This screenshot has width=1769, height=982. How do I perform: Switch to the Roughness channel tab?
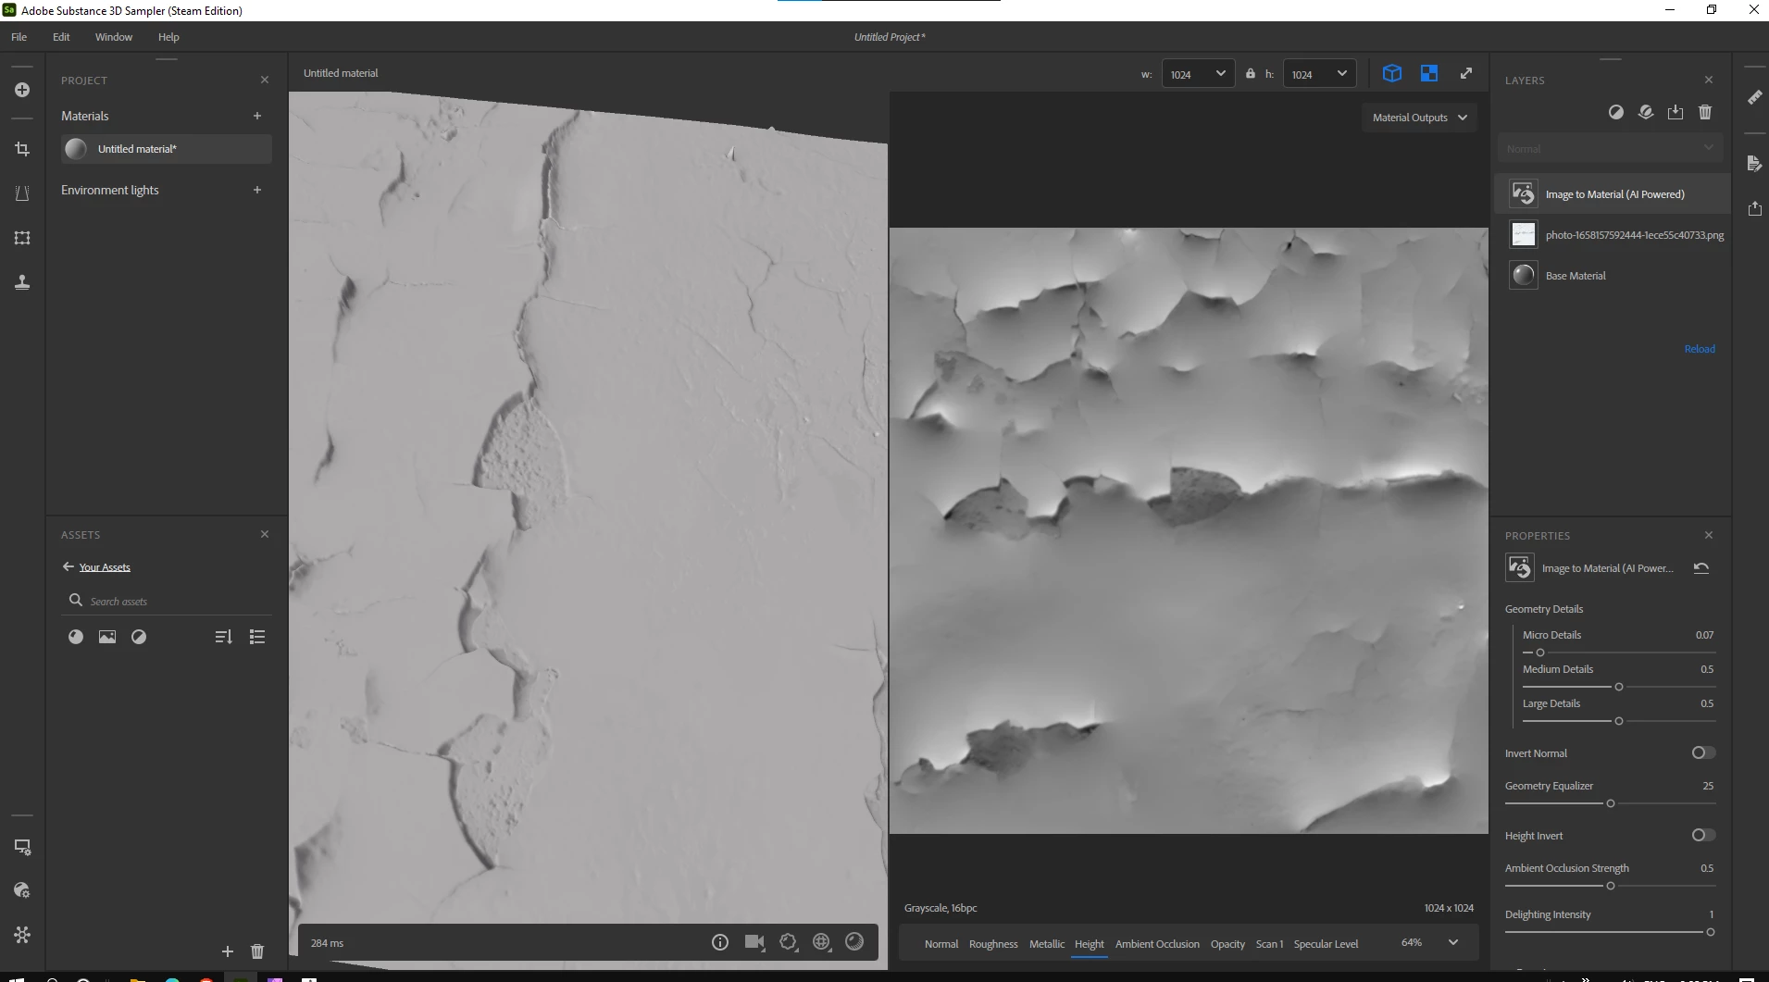993,944
